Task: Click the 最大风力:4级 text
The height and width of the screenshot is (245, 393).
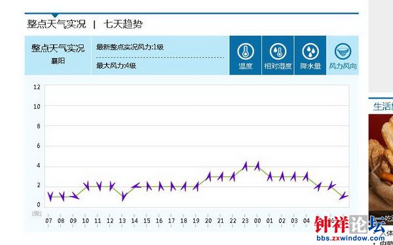Action: point(117,66)
